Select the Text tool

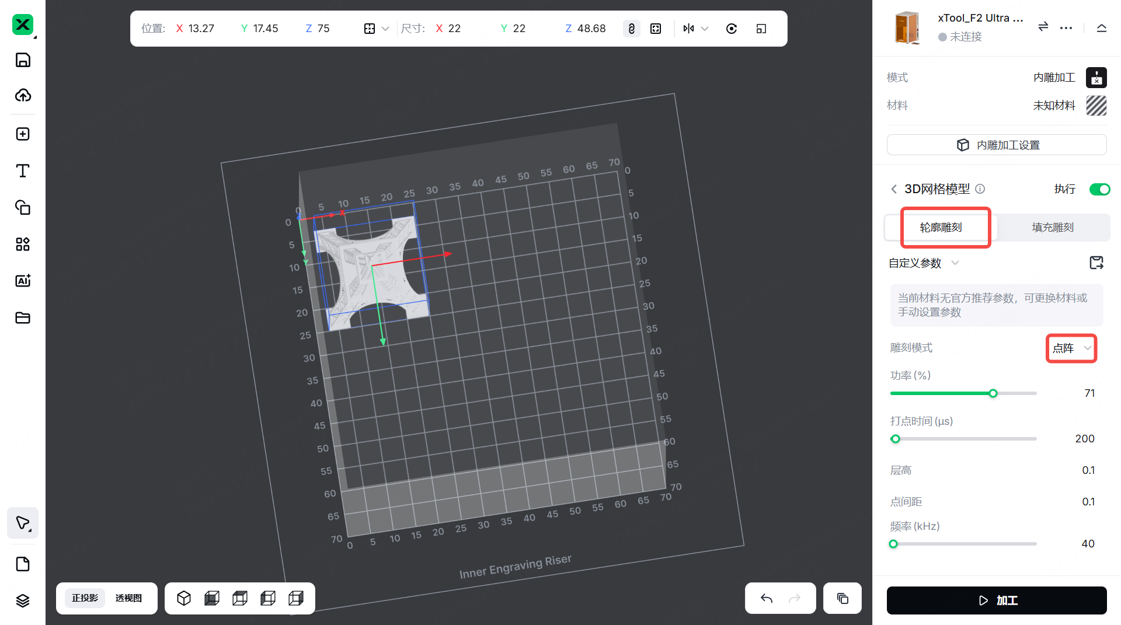click(23, 170)
